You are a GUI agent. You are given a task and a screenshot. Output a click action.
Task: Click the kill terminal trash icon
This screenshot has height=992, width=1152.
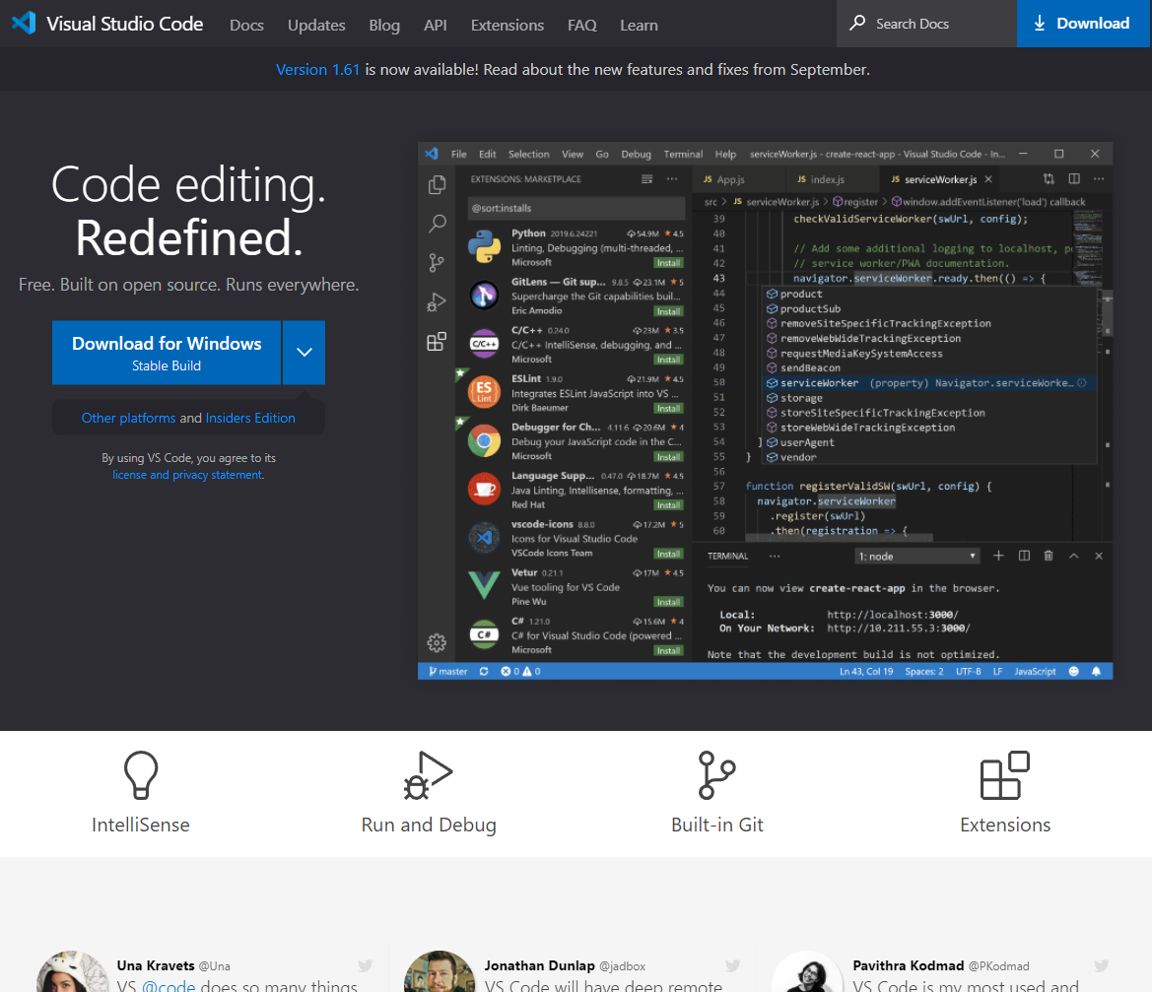(1049, 556)
